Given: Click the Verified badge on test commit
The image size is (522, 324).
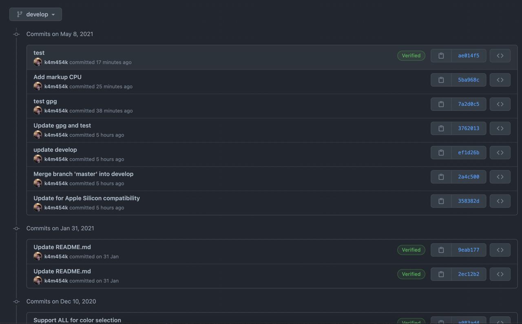Looking at the screenshot, I should point(411,55).
